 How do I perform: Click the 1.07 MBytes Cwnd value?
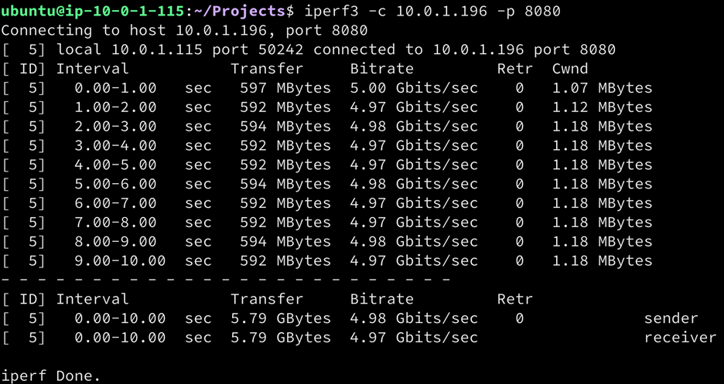click(x=602, y=88)
